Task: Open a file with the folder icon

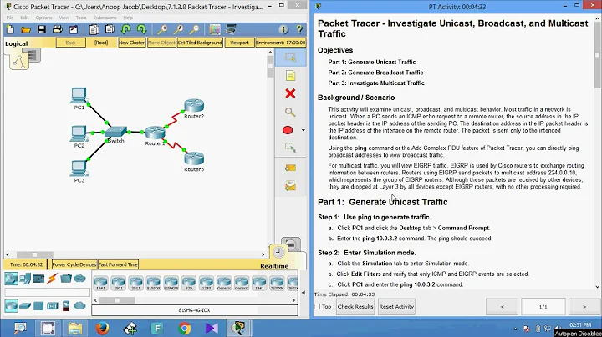Action: [x=26, y=29]
